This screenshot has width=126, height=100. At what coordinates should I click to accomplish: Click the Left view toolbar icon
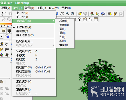pyautogui.click(x=96, y=19)
